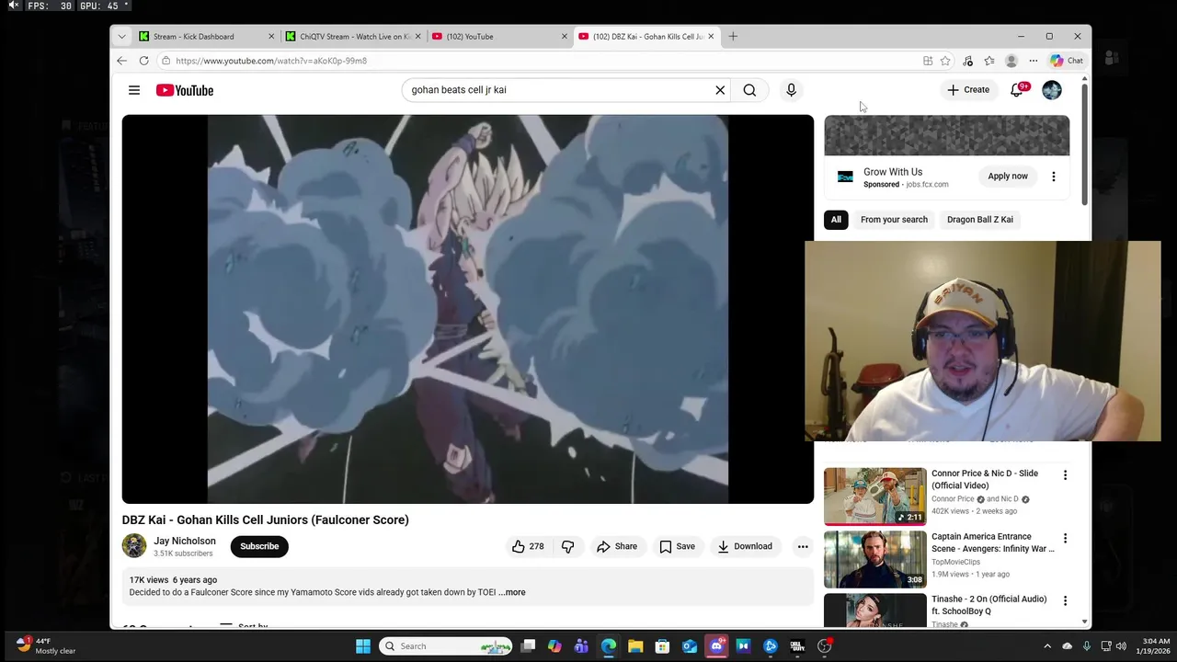1177x662 pixels.
Task: Open OBS Studio from the taskbar
Action: tap(825, 646)
